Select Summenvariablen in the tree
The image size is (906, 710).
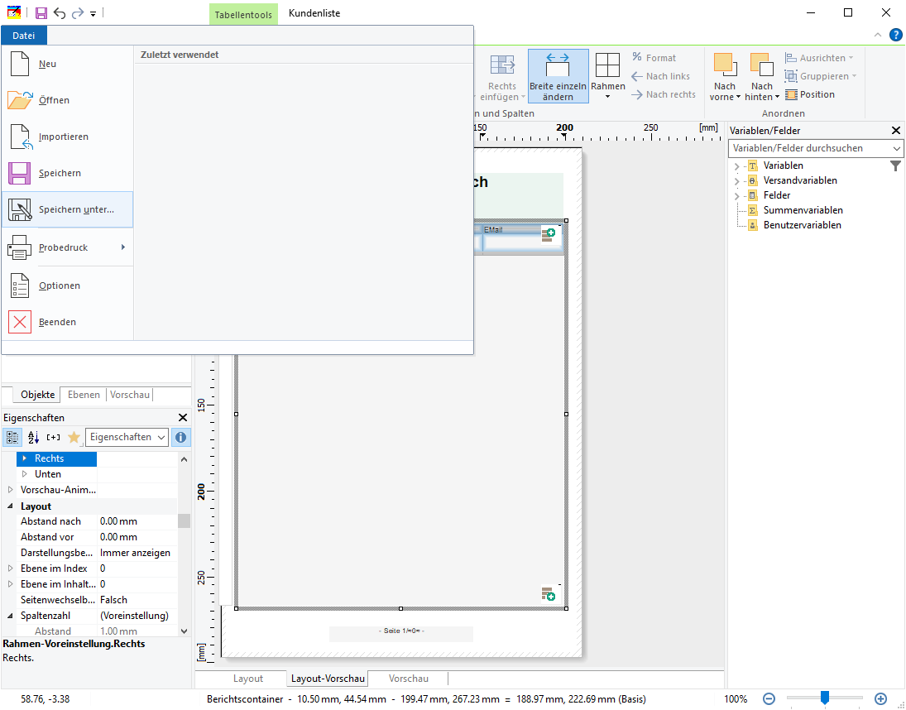(803, 210)
